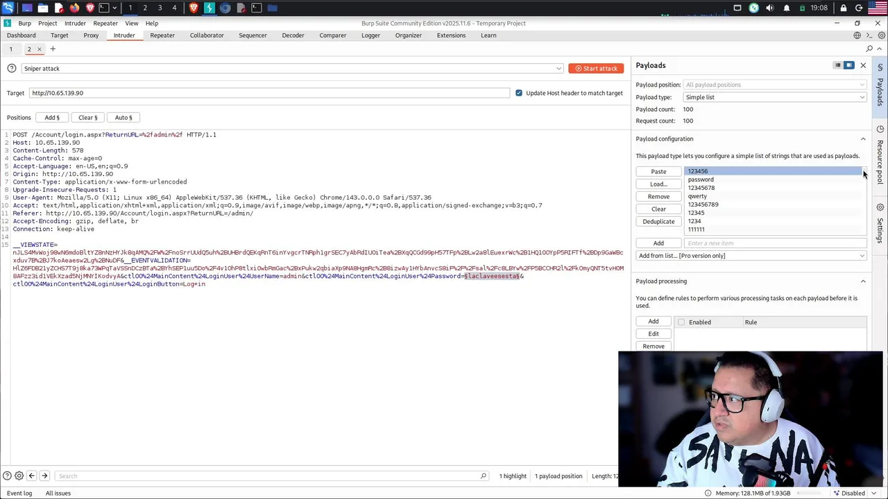Go to previous search match arrow

31,475
